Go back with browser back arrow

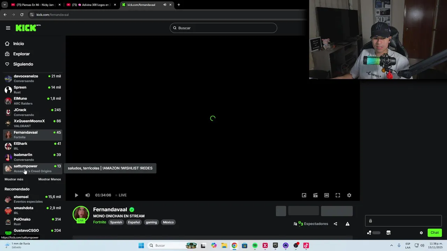click(x=5, y=15)
